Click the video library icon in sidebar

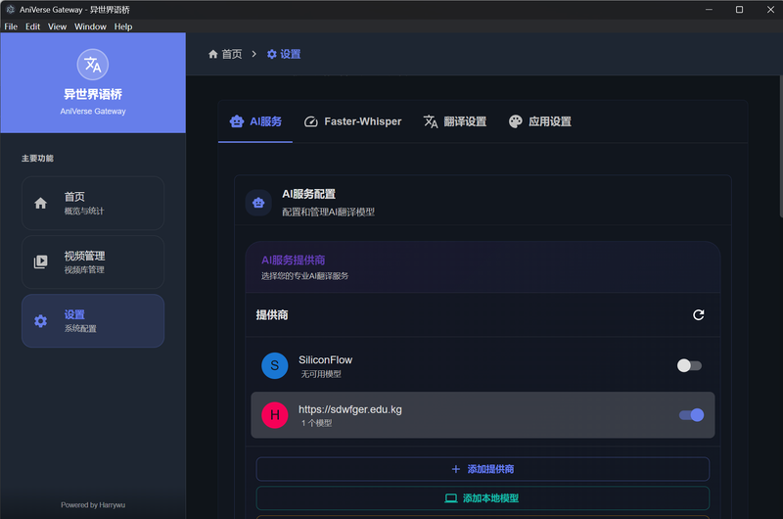[x=40, y=261]
